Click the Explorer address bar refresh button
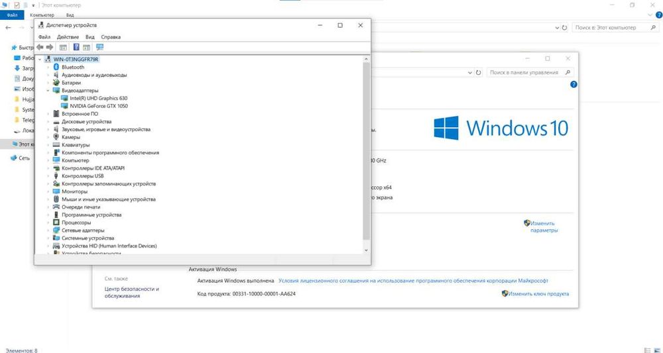The height and width of the screenshot is (353, 663). pyautogui.click(x=564, y=27)
